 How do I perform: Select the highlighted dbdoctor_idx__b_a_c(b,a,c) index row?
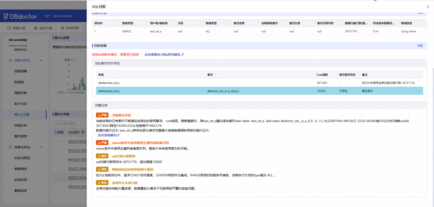pyautogui.click(x=259, y=91)
